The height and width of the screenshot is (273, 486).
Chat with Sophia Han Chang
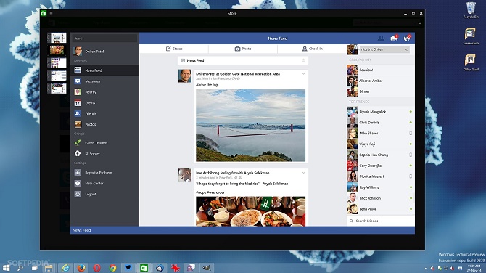pyautogui.click(x=381, y=155)
